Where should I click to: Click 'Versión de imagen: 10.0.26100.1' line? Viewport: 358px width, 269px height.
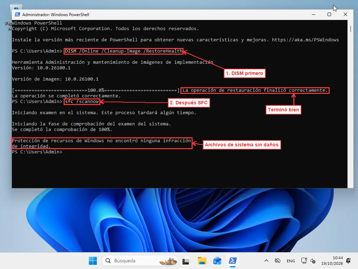point(55,79)
